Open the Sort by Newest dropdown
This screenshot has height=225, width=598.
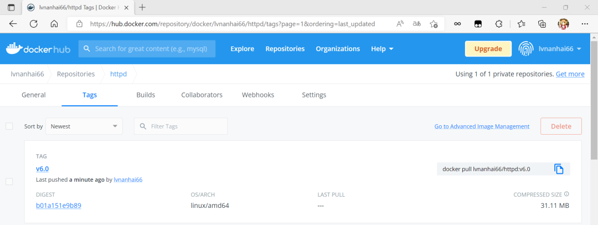pos(84,126)
